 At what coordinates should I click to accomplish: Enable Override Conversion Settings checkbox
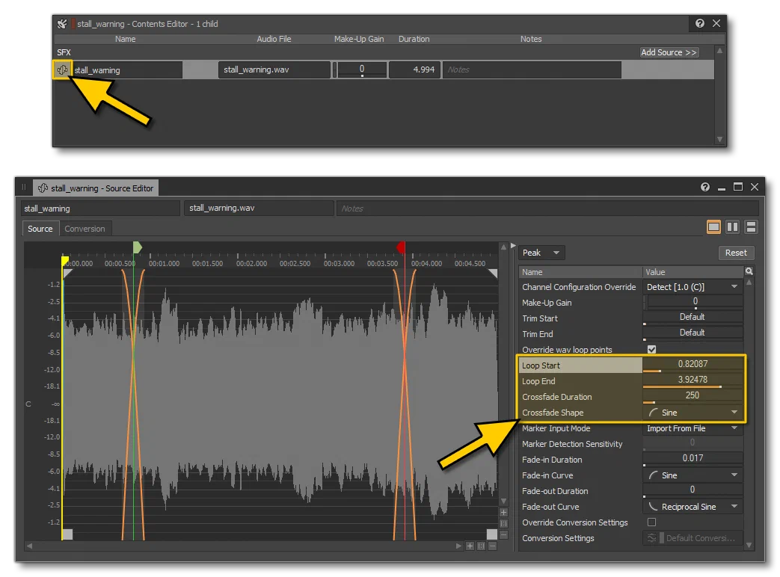pyautogui.click(x=651, y=522)
